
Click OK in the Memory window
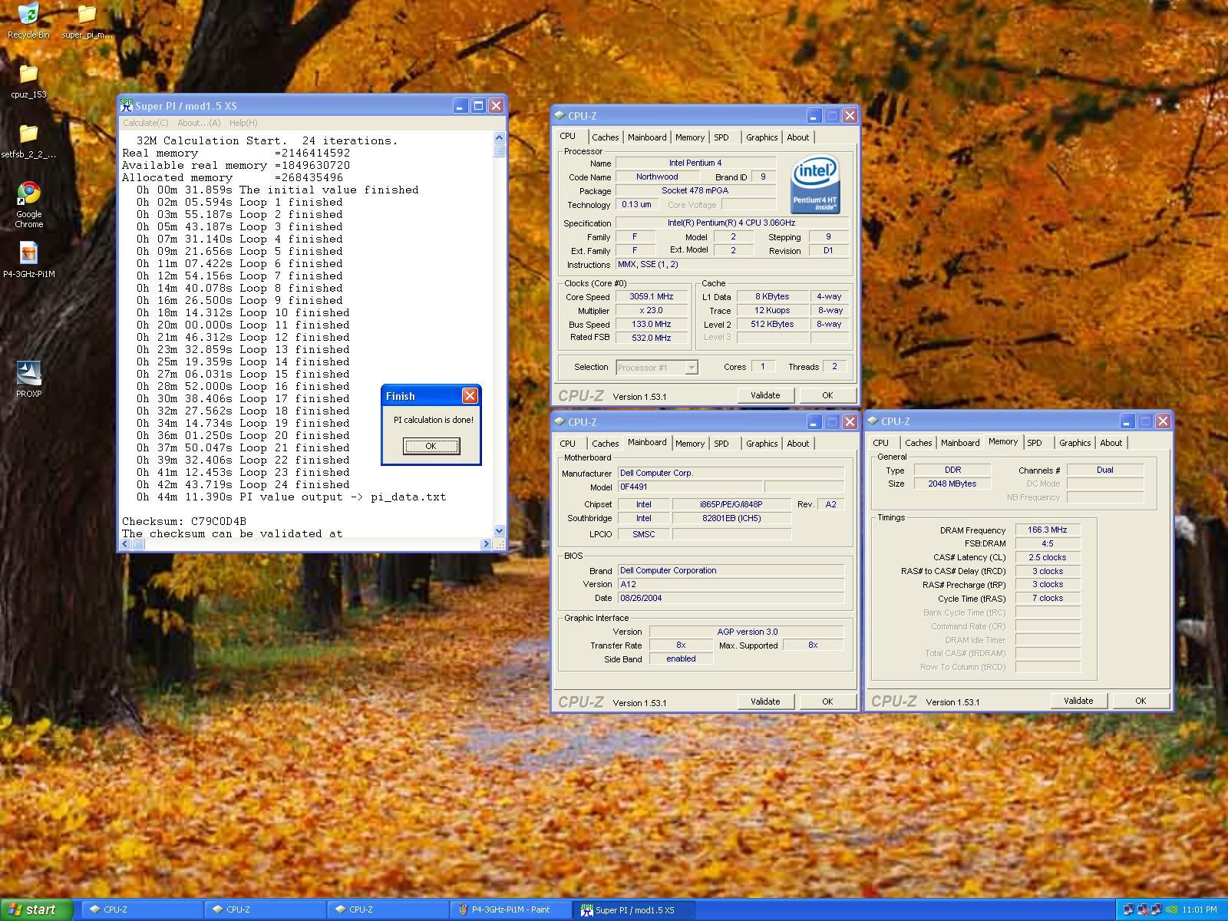(x=1141, y=701)
